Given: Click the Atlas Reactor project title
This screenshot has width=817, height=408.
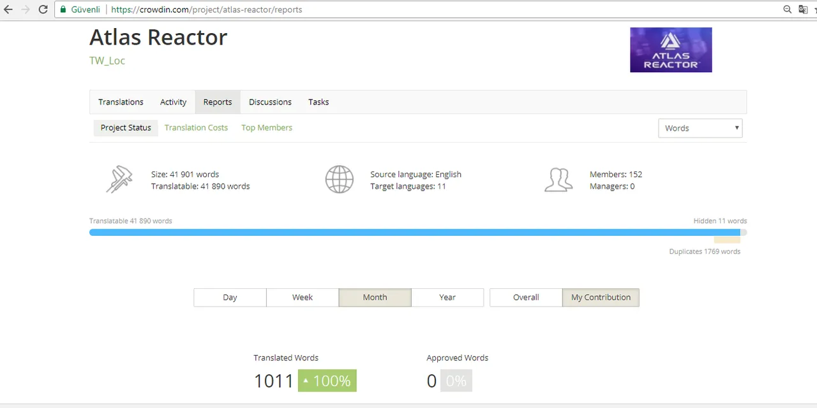Looking at the screenshot, I should coord(158,37).
